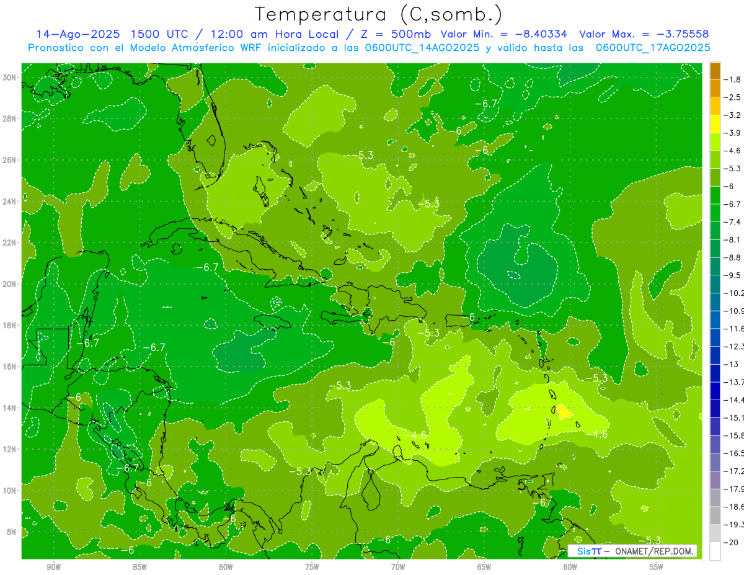Click the '10N' latitude axis label
Image resolution: width=744 pixels, height=575 pixels.
[x=9, y=490]
